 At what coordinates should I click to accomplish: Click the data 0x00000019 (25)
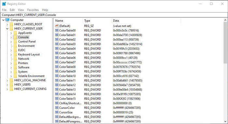click(x=123, y=112)
